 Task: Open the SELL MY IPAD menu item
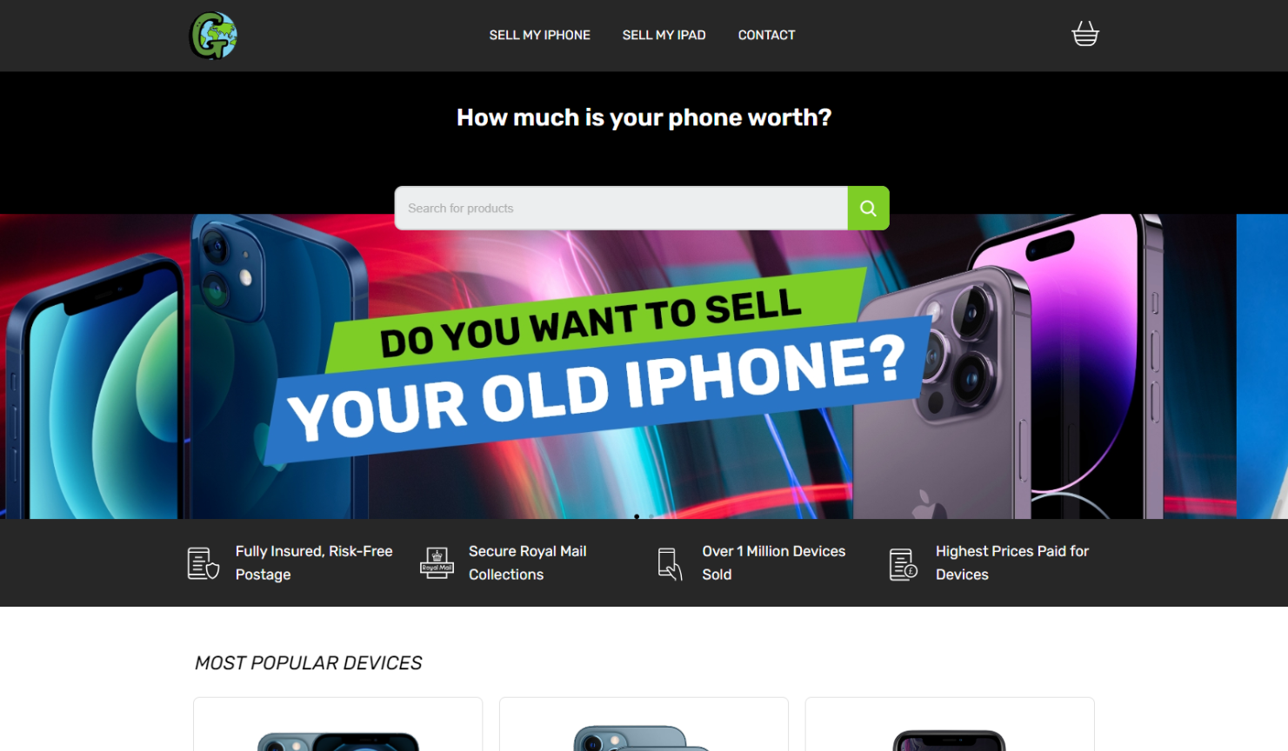pyautogui.click(x=664, y=36)
